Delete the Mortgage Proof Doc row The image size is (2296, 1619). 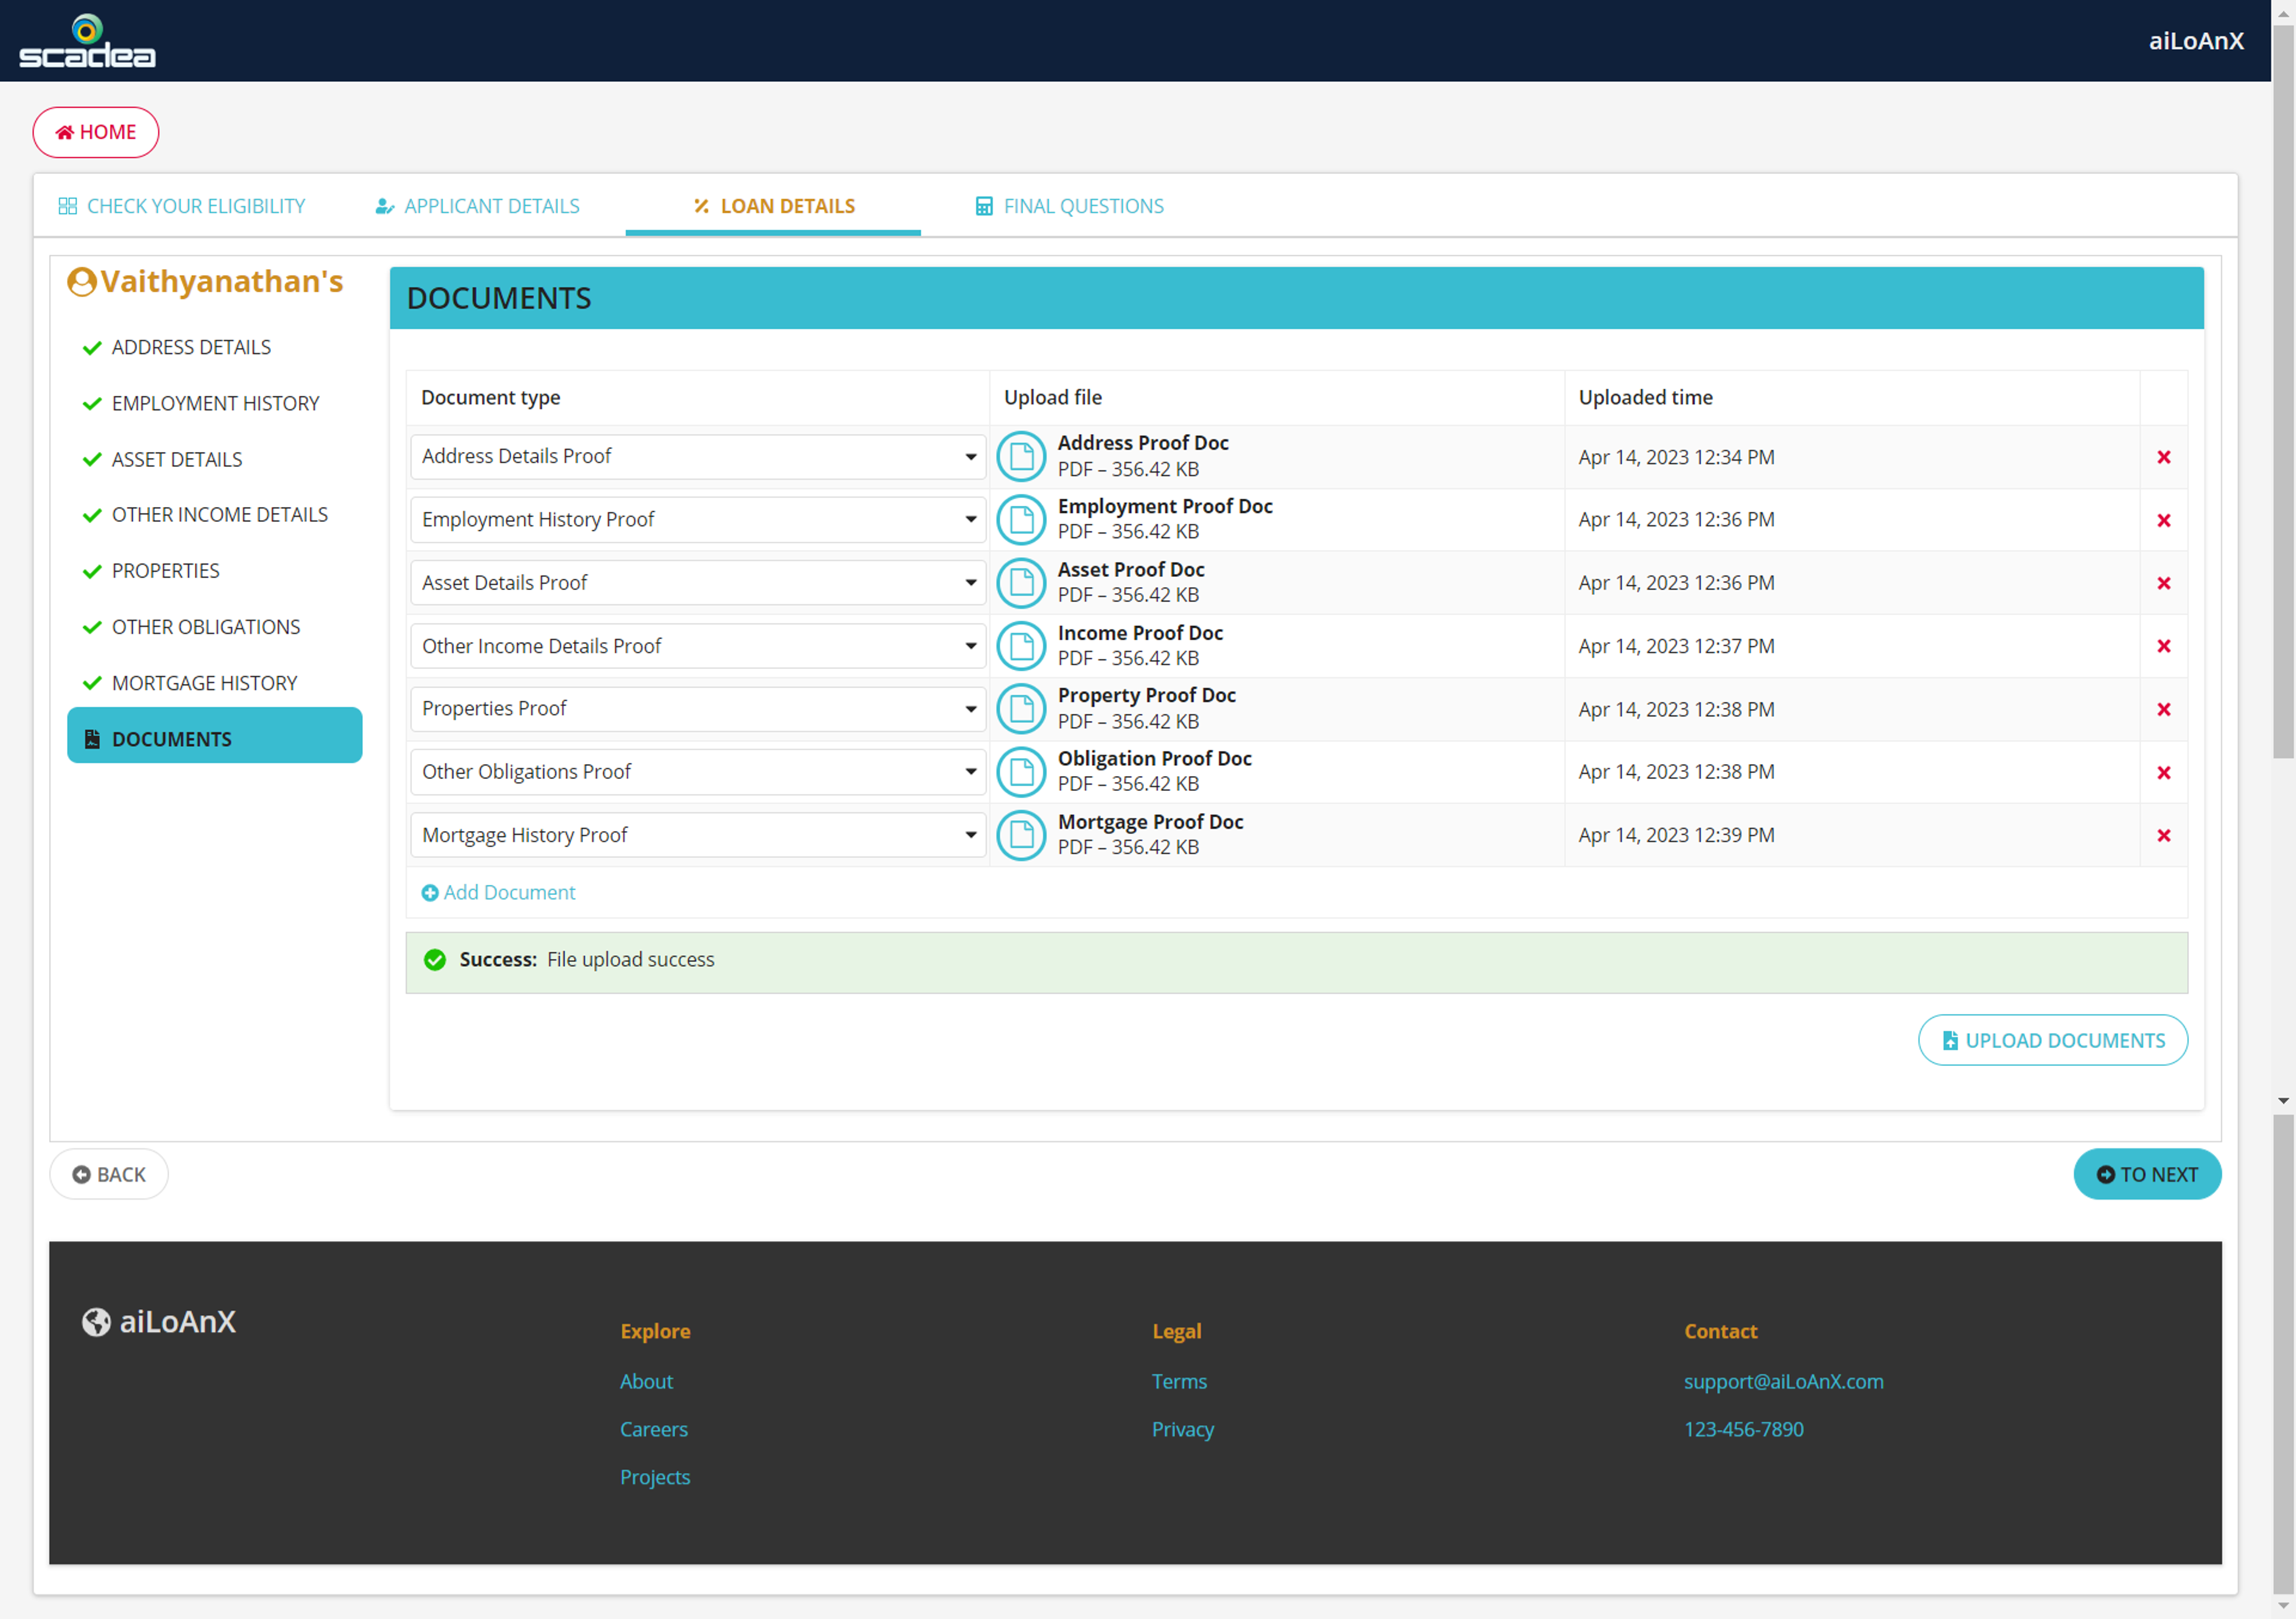2163,835
